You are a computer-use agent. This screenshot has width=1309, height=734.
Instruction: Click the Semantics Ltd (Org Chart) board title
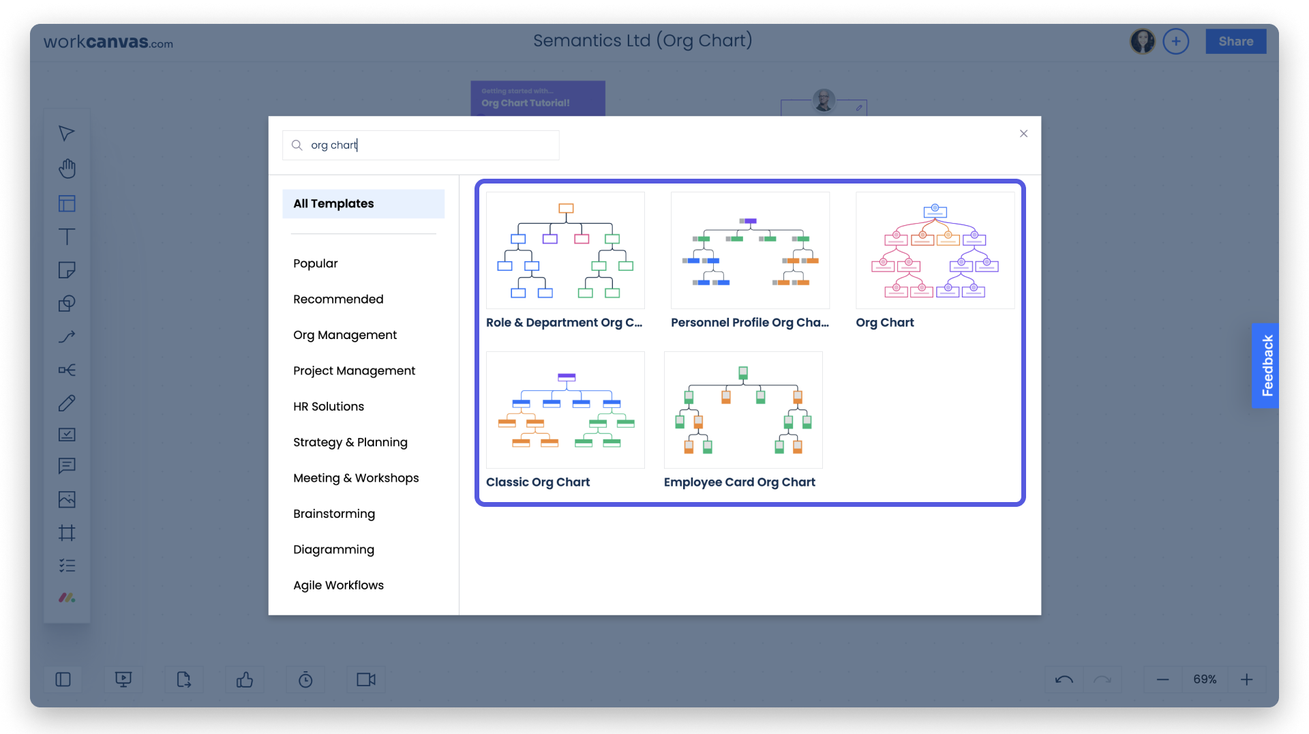pyautogui.click(x=642, y=41)
